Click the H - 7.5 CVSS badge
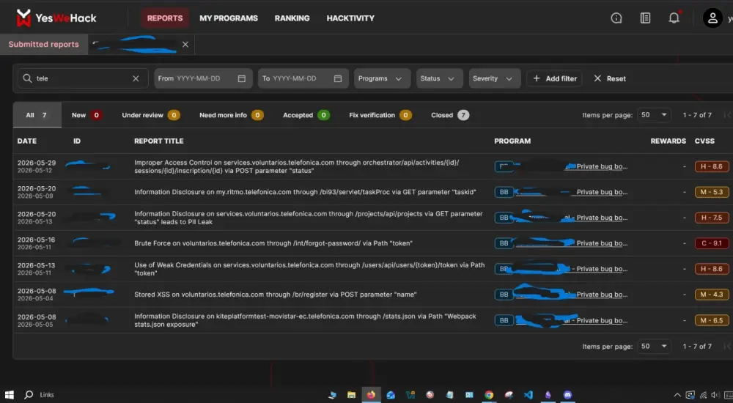The height and width of the screenshot is (403, 733). coord(712,218)
